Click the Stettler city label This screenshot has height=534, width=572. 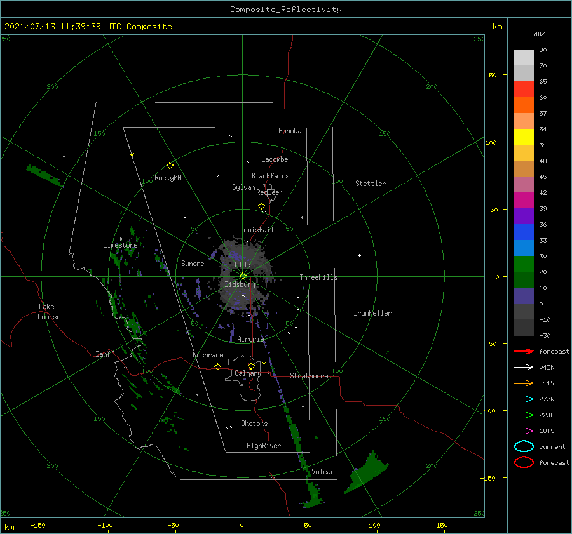(x=371, y=184)
